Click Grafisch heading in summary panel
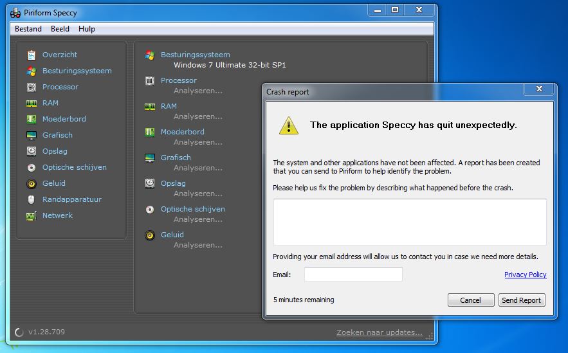The image size is (568, 353). [x=176, y=158]
